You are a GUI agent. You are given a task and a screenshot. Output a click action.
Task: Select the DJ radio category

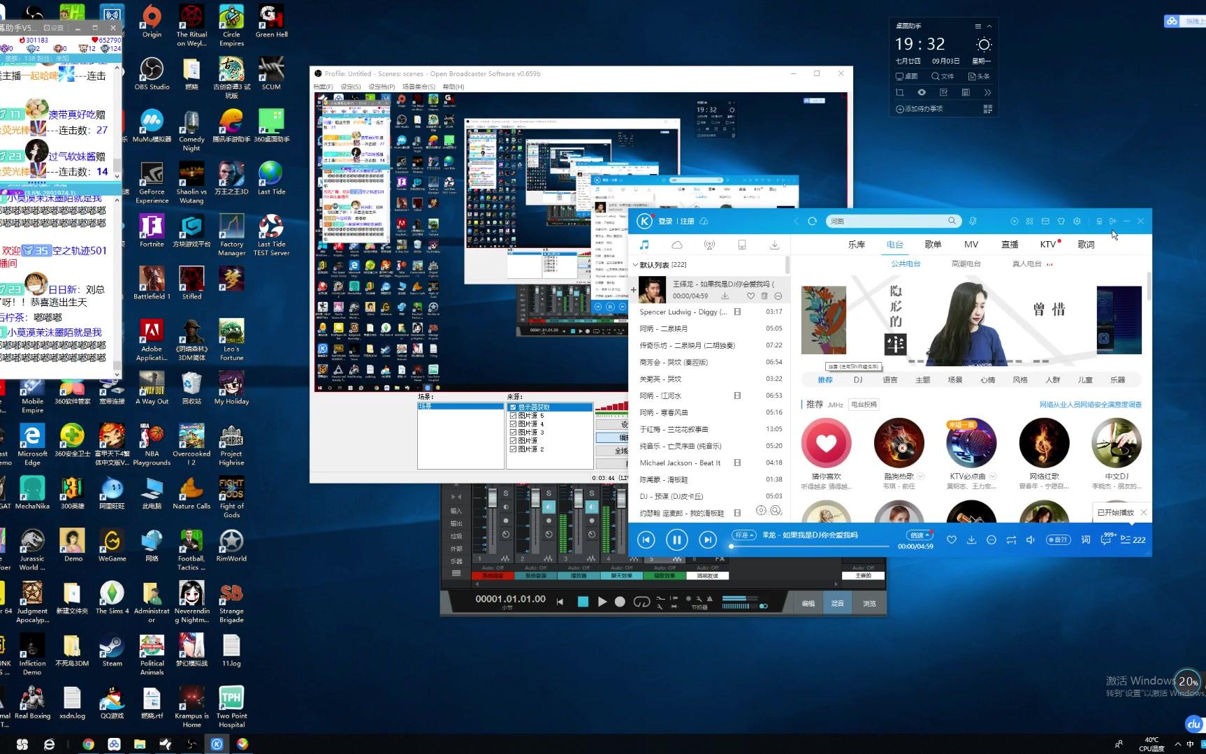(858, 380)
